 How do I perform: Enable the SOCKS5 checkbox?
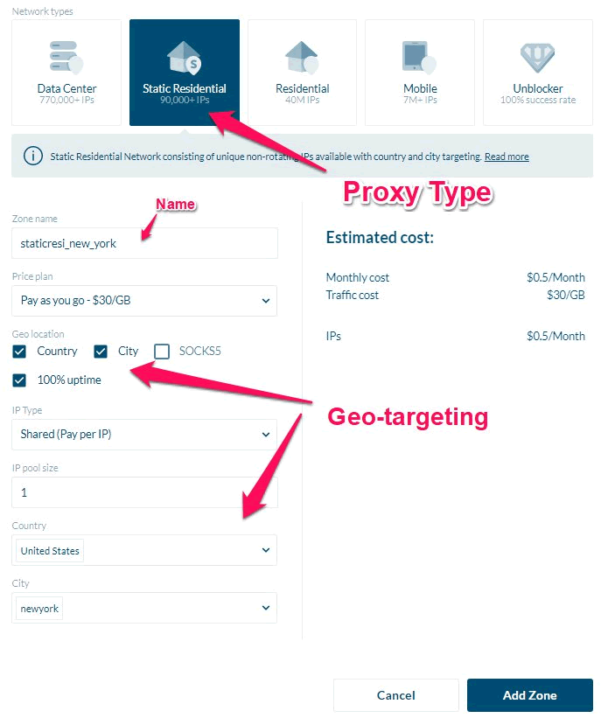[x=162, y=352]
